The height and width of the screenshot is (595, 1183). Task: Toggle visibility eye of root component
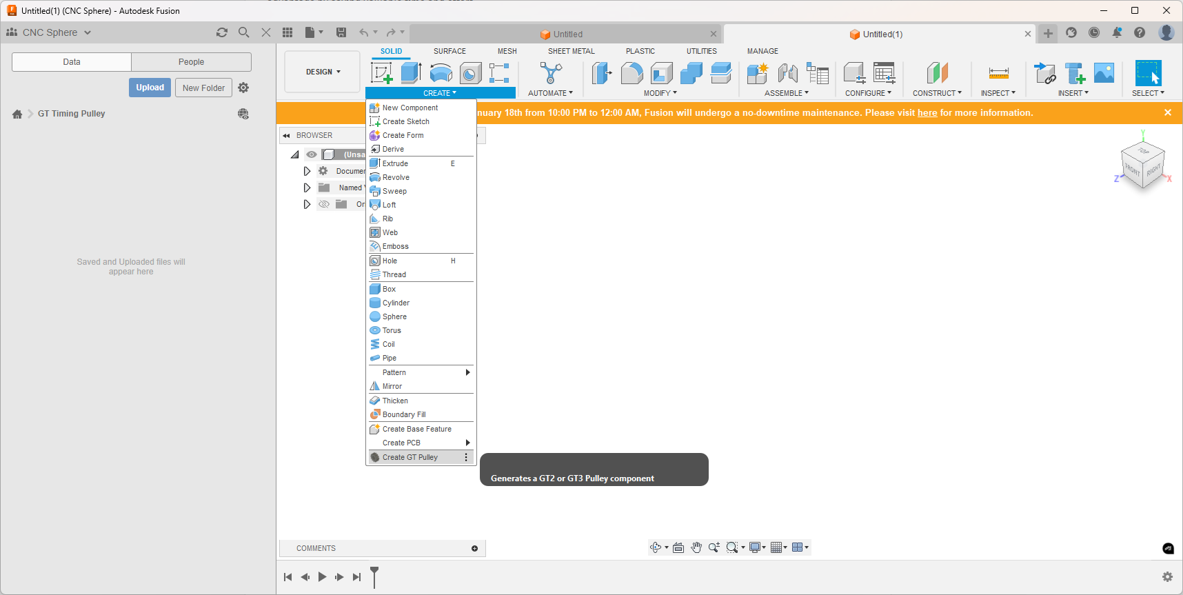pyautogui.click(x=312, y=154)
